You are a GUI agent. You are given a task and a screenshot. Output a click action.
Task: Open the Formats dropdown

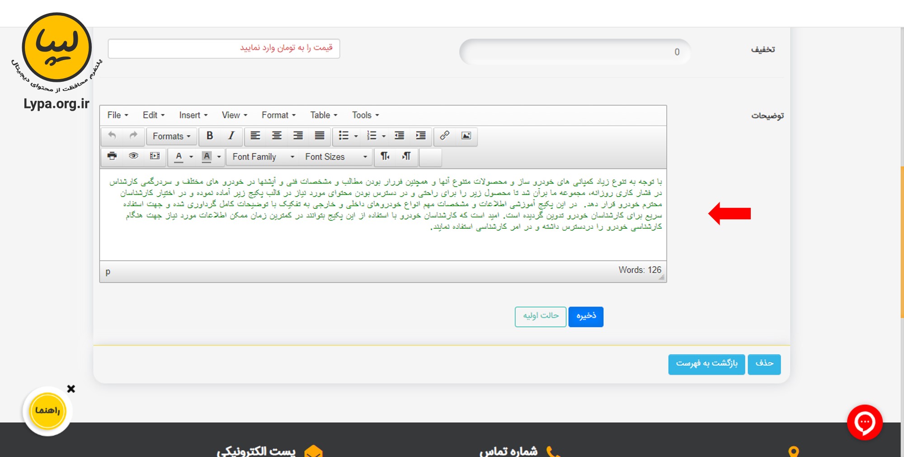[x=171, y=136]
